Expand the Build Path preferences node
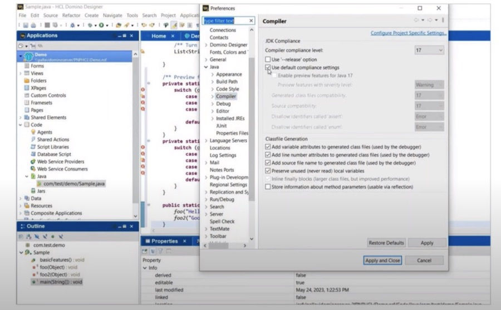Screen dimensions: 501x310 point(213,82)
